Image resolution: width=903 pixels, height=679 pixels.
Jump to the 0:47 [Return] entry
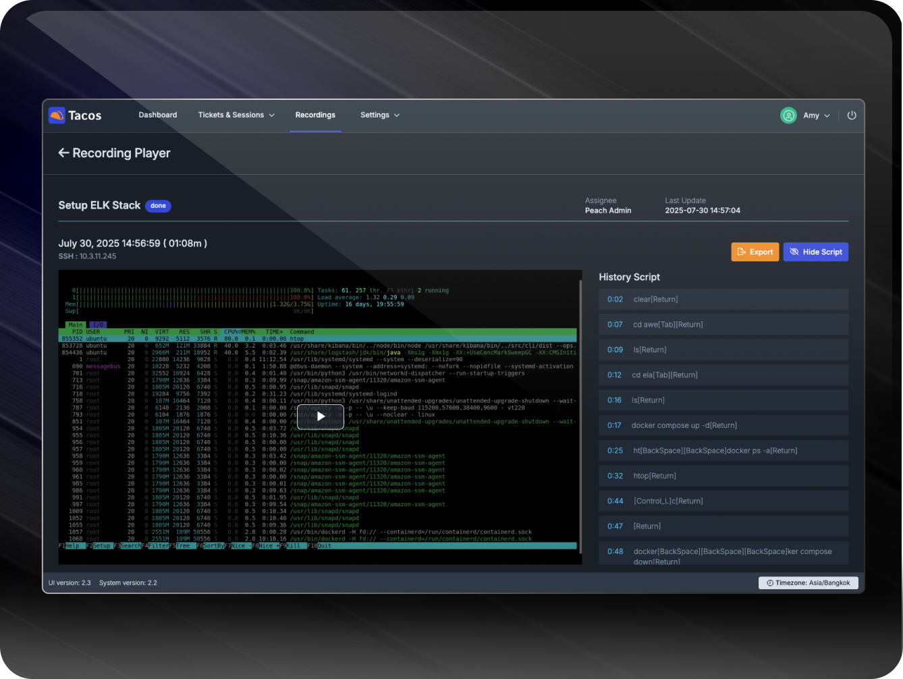723,526
